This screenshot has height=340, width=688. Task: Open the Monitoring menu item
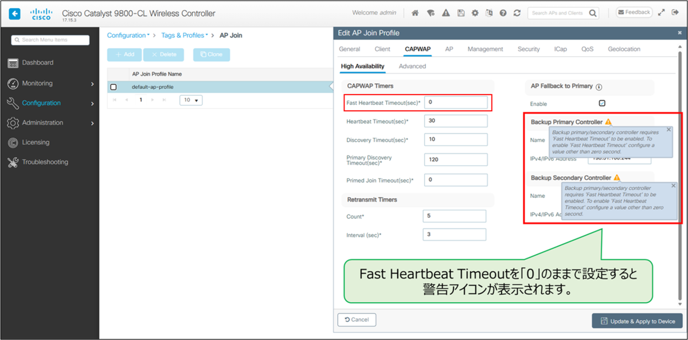coord(37,83)
